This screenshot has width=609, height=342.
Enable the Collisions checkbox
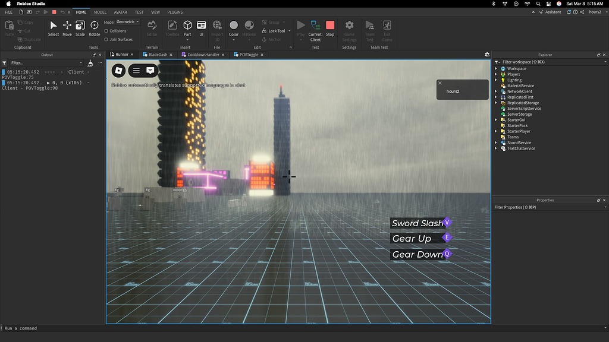point(106,31)
